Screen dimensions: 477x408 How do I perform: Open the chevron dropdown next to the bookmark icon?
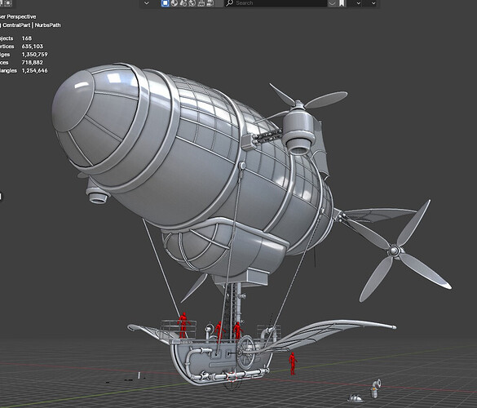358,3
